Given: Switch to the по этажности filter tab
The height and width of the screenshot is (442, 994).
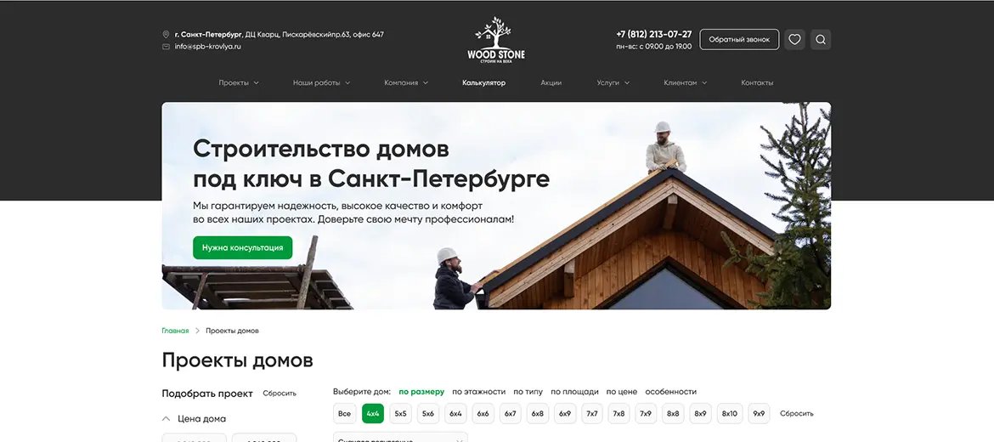Looking at the screenshot, I should pos(478,392).
